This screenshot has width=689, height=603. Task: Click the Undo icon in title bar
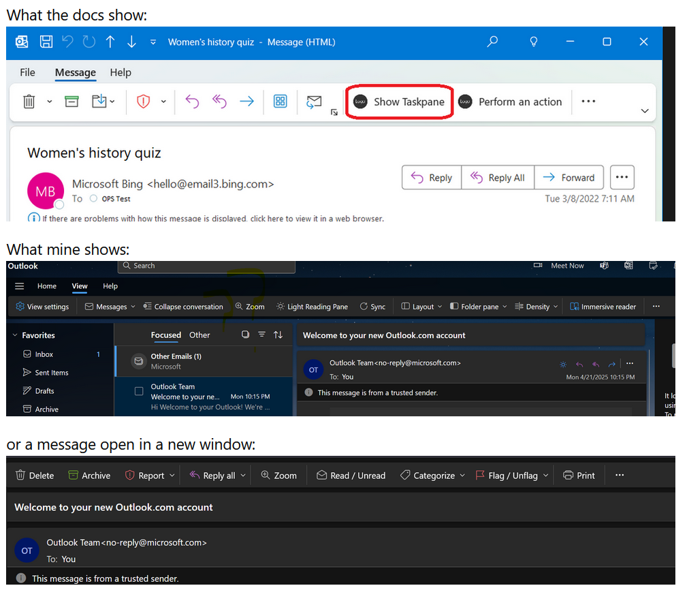click(67, 42)
